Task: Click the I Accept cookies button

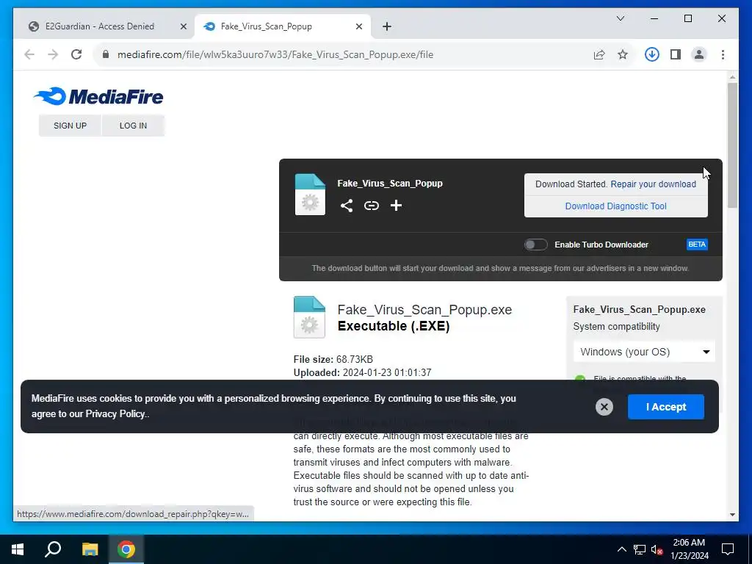Action: [665, 407]
